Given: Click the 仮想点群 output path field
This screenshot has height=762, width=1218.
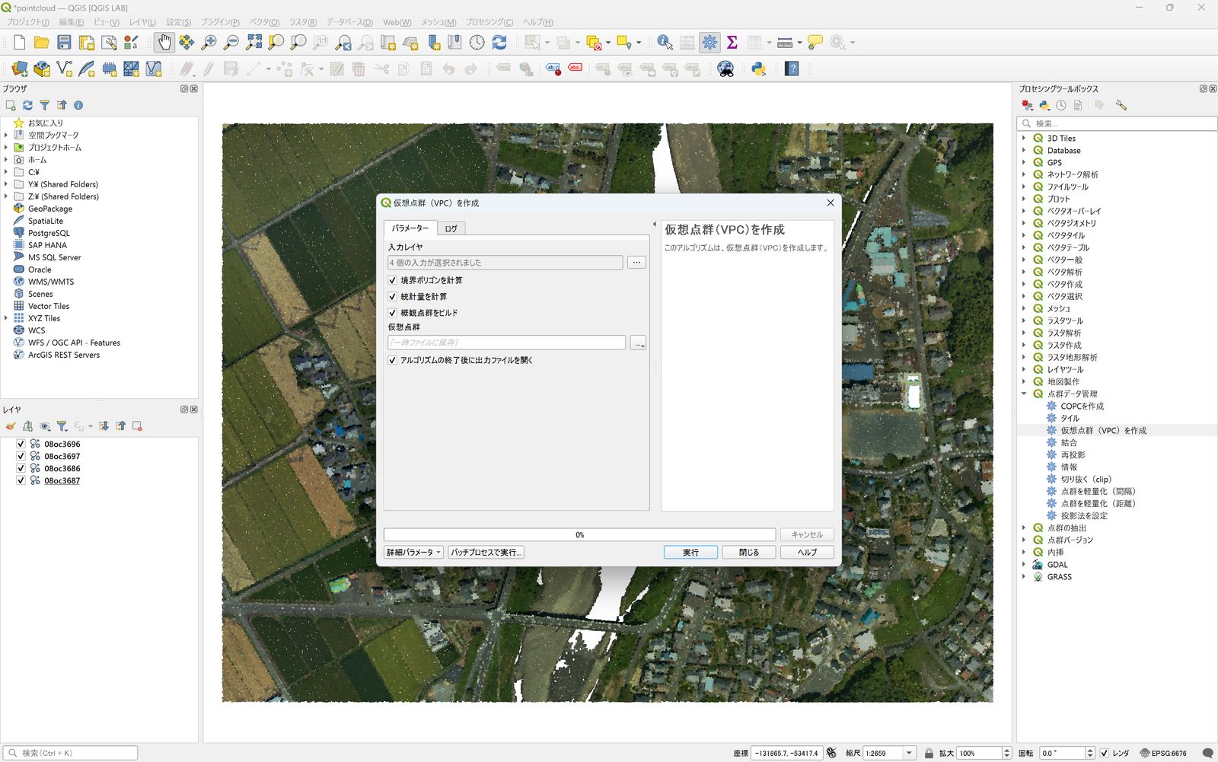Looking at the screenshot, I should [506, 343].
